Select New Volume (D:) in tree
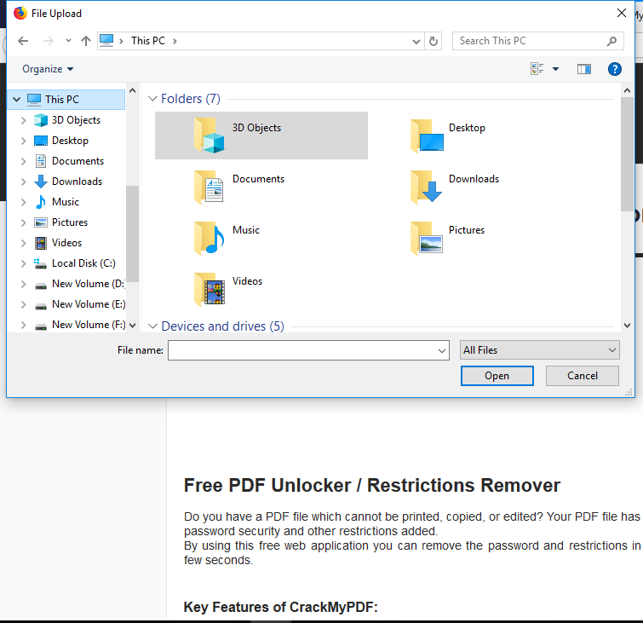643x623 pixels. (x=88, y=284)
